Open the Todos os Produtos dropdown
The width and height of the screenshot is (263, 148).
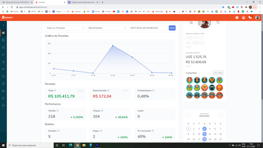(x=65, y=28)
